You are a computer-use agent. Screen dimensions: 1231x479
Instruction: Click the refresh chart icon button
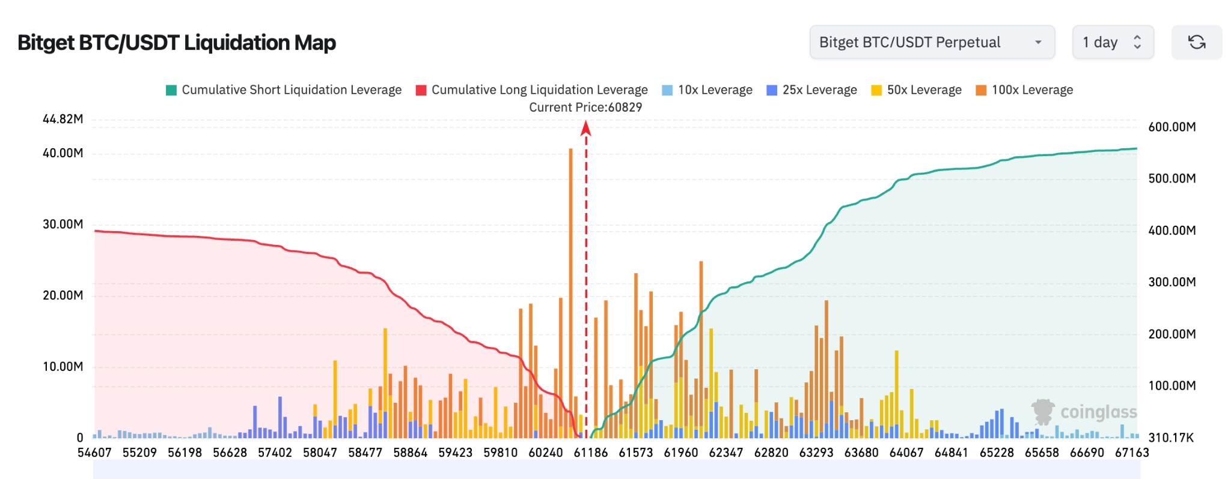click(x=1196, y=42)
